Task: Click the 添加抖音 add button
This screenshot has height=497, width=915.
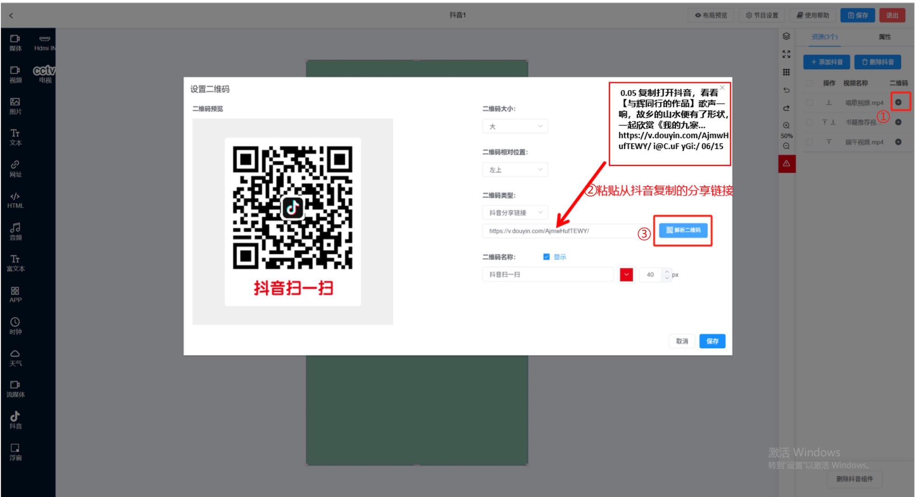Action: pos(827,62)
